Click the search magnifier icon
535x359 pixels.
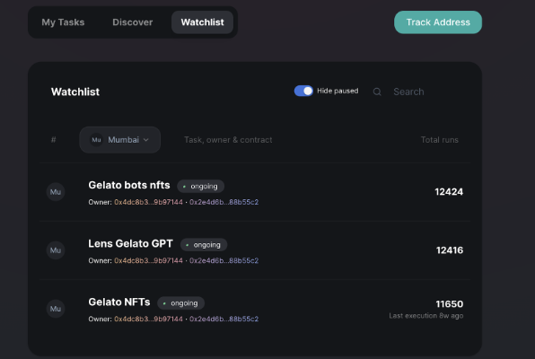[377, 92]
